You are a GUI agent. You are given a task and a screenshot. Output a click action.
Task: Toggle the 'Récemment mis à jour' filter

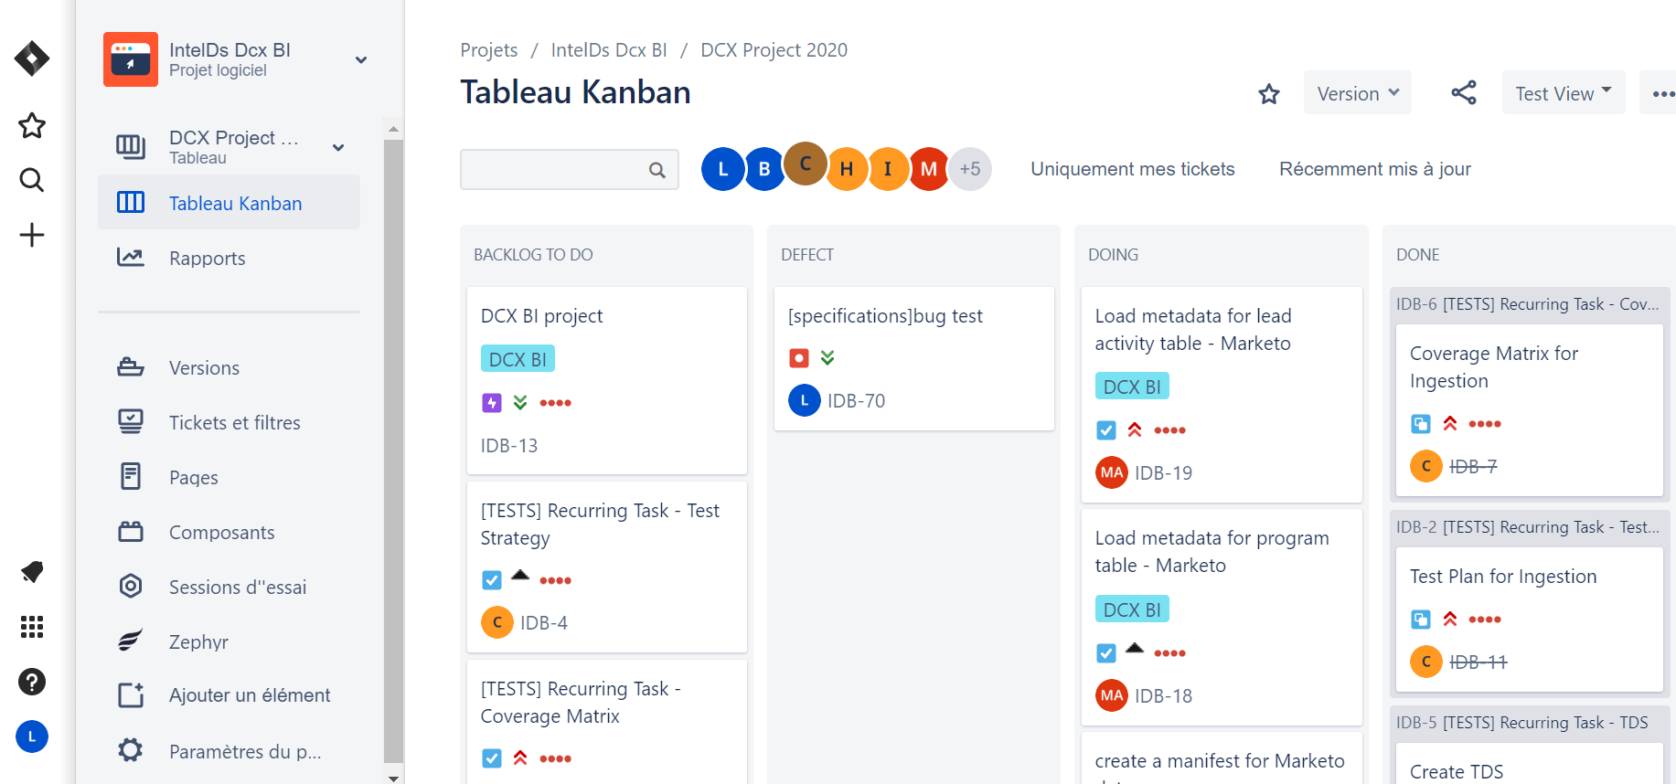pyautogui.click(x=1374, y=169)
